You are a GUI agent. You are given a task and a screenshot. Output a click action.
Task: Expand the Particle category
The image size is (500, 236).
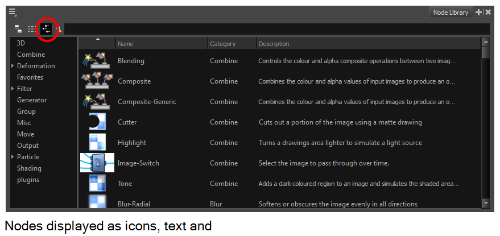(x=13, y=157)
